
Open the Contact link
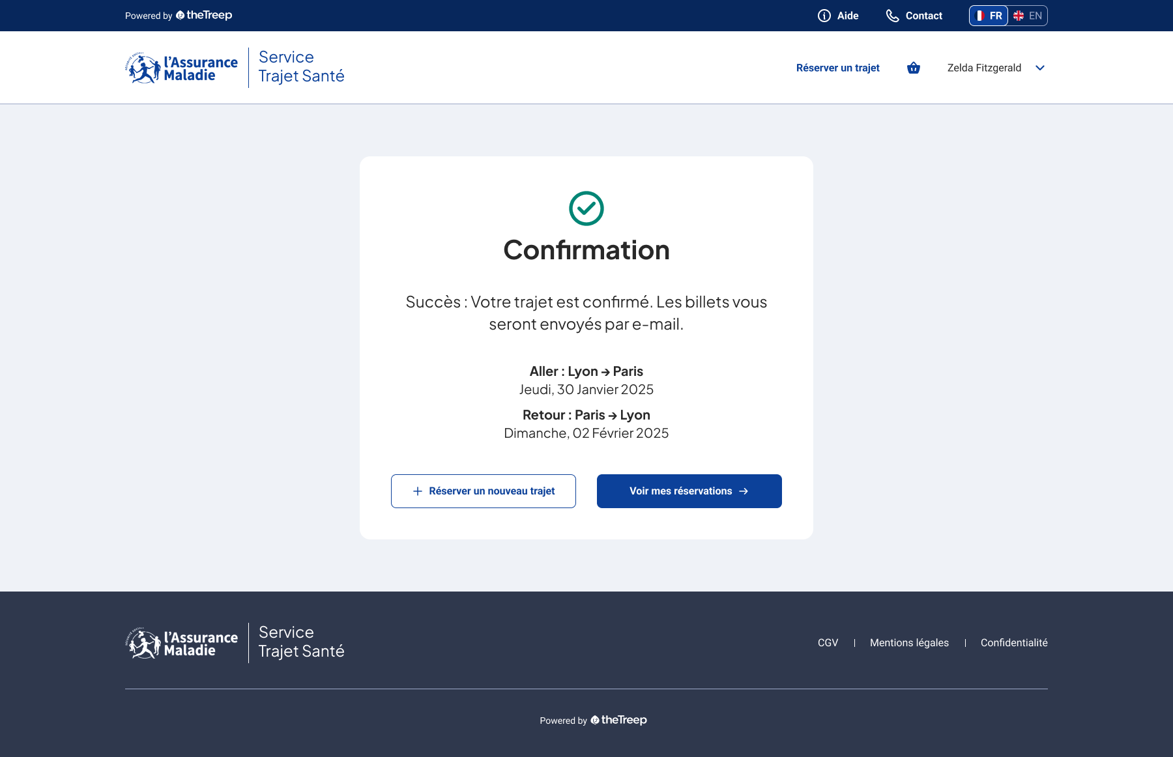click(914, 16)
